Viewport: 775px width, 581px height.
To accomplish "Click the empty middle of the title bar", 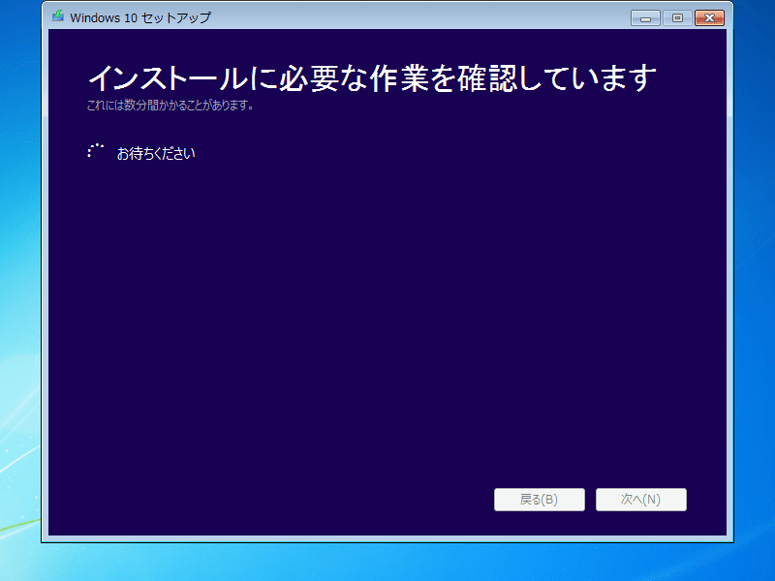I will 417,17.
